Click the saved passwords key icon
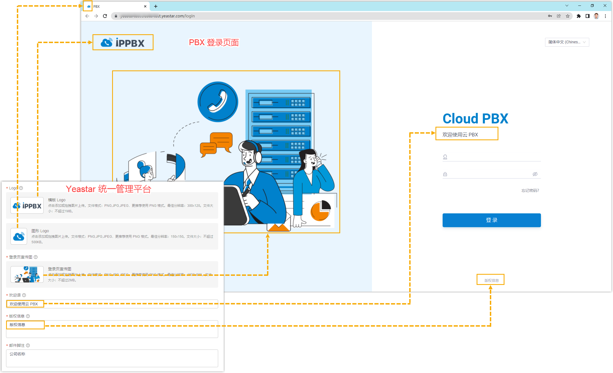Image resolution: width=613 pixels, height=373 pixels. [550, 16]
